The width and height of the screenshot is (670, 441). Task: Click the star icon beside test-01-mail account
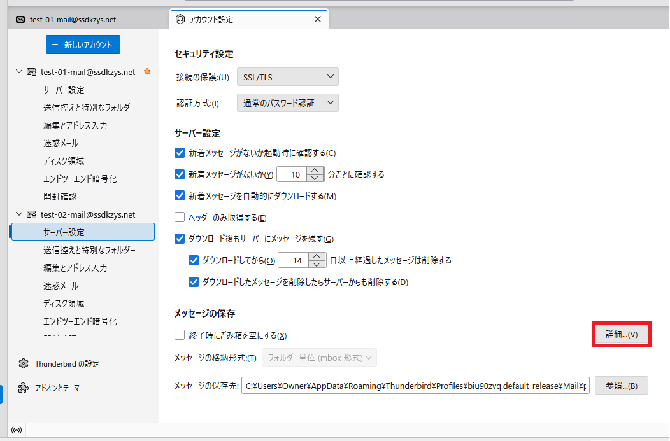click(147, 72)
